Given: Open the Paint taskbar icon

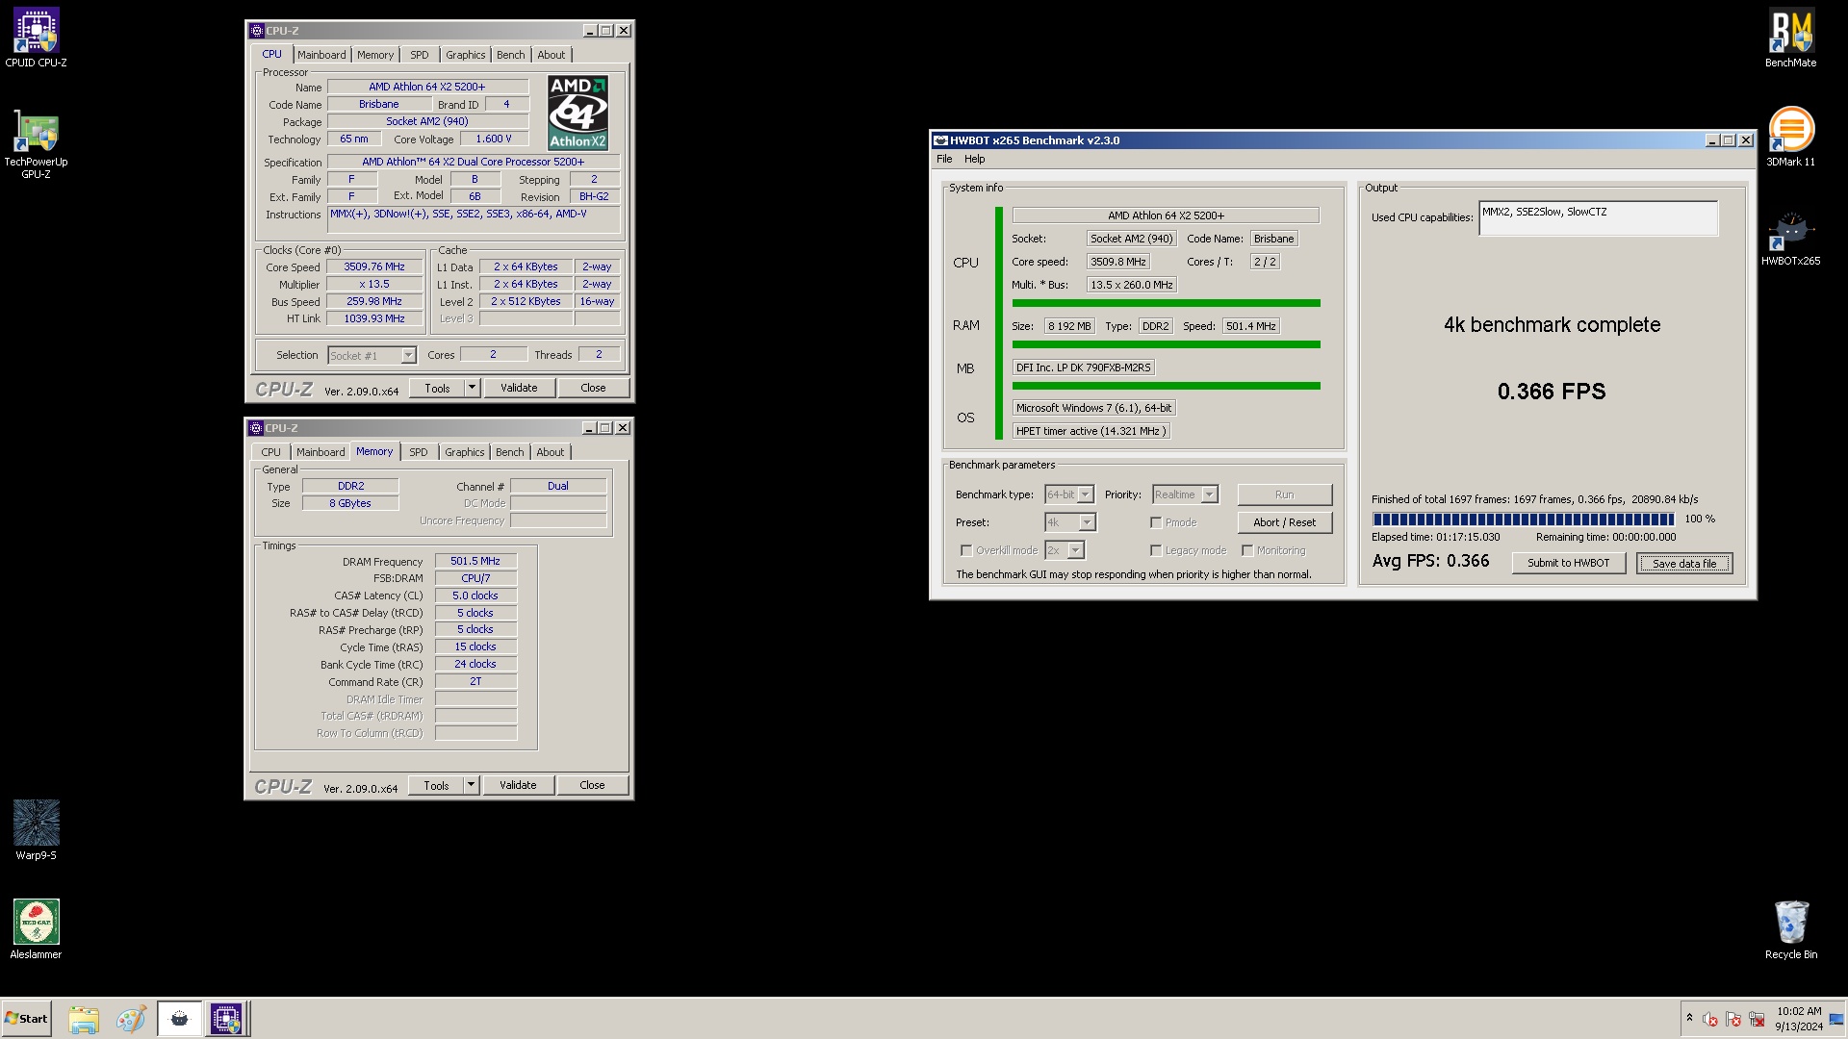Looking at the screenshot, I should (x=131, y=1019).
